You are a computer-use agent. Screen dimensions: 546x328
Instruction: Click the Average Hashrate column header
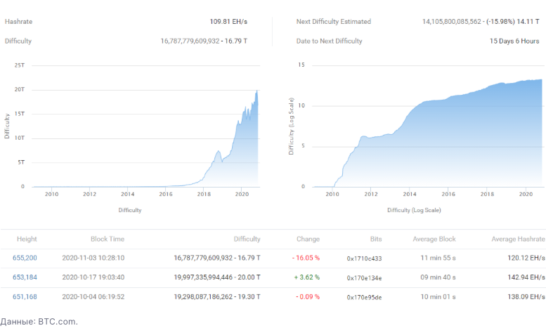518,239
